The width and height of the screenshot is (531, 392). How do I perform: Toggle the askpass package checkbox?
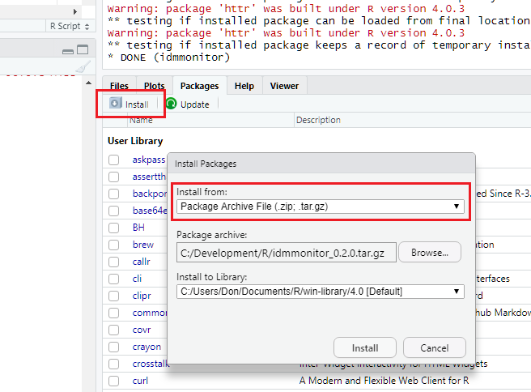114,160
